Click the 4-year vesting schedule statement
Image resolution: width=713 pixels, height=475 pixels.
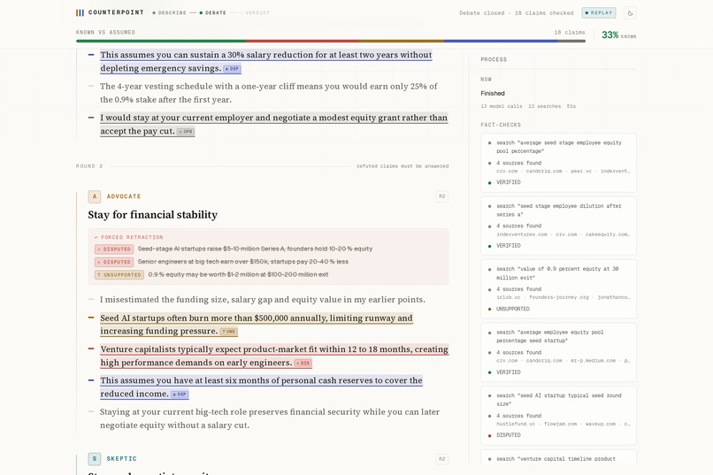pos(268,93)
